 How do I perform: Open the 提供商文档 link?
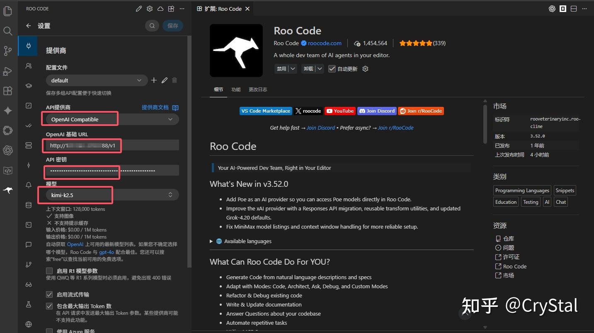[160, 107]
